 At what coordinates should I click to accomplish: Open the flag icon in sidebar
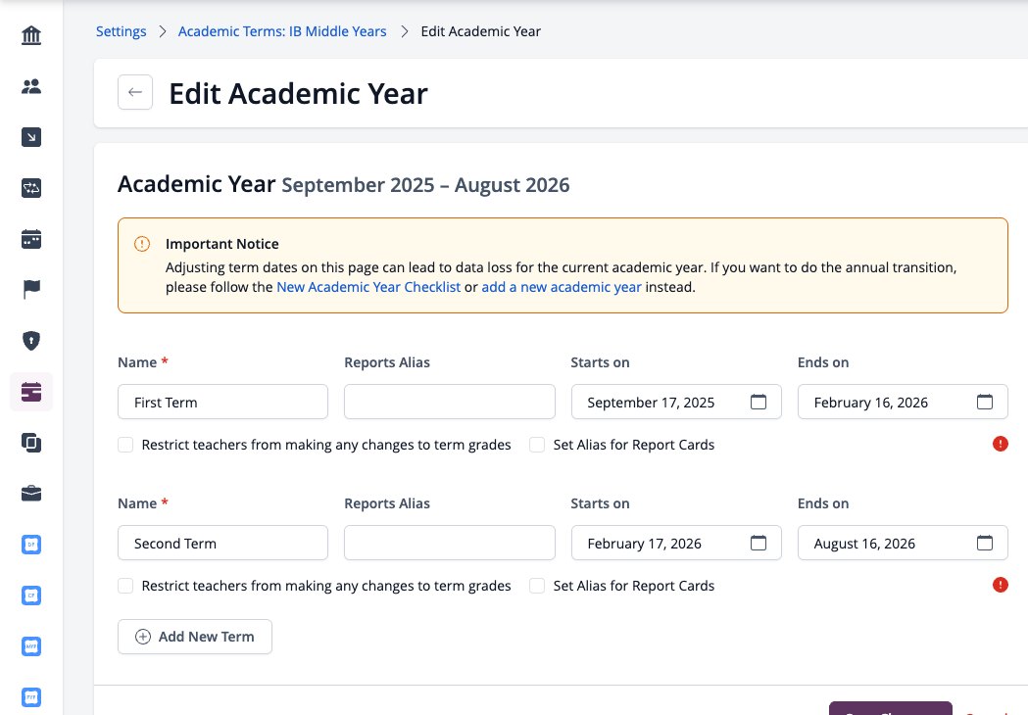pyautogui.click(x=30, y=289)
